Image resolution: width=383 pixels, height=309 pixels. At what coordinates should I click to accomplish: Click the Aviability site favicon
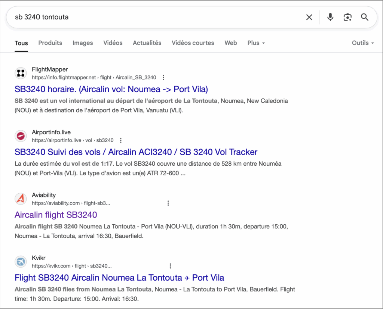(x=21, y=199)
